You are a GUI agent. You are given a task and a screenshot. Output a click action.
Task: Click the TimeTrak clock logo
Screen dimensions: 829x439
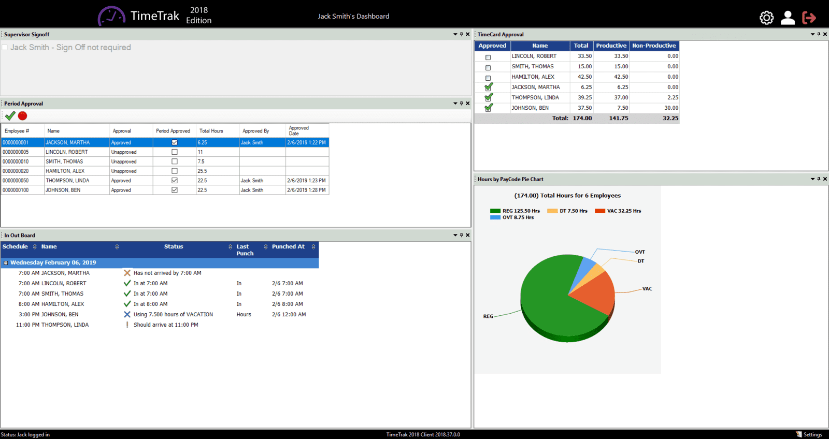pyautogui.click(x=111, y=16)
